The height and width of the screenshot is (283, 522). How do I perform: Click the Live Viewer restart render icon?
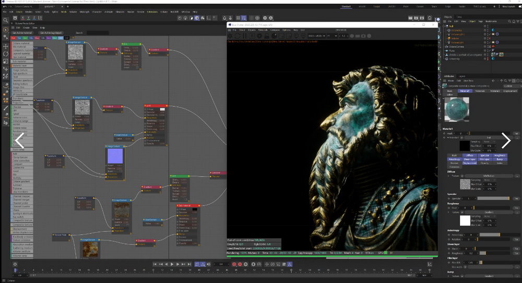click(238, 36)
